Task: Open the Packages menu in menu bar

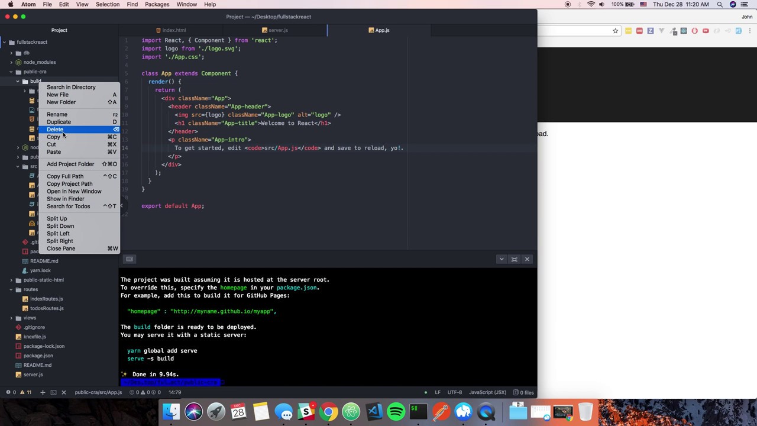Action: pyautogui.click(x=157, y=4)
